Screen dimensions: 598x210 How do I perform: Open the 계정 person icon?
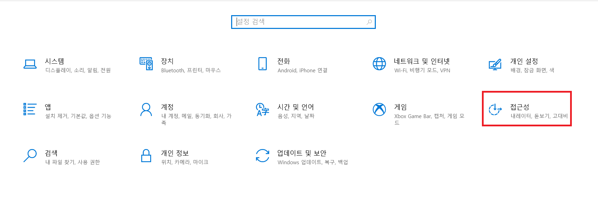(x=146, y=109)
